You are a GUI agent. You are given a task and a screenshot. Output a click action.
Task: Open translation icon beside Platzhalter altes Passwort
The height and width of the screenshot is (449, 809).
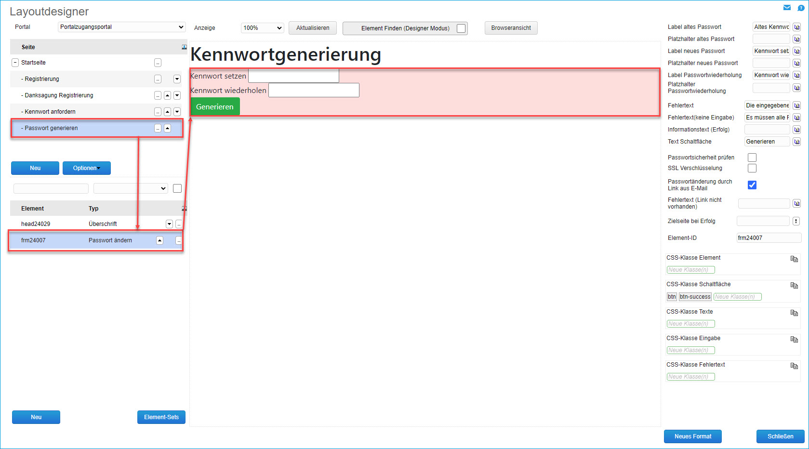pyautogui.click(x=797, y=39)
